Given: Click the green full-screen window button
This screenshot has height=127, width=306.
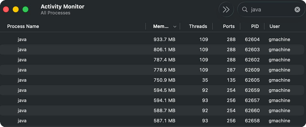Looking at the screenshot, I should tap(25, 9).
